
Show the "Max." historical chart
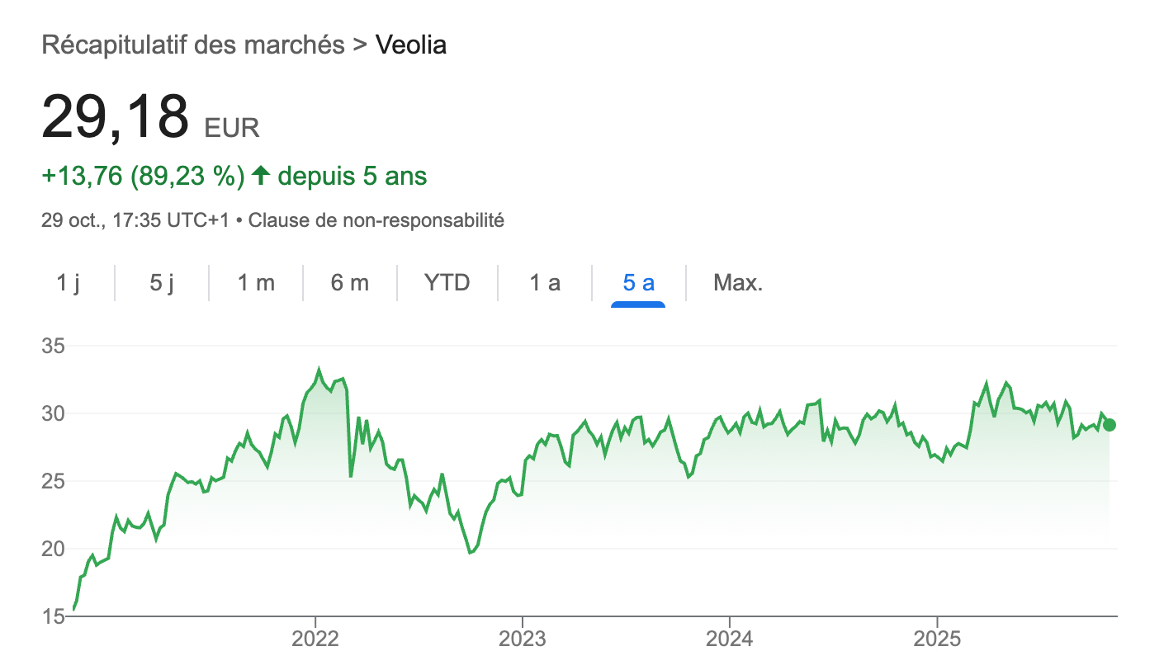[737, 282]
